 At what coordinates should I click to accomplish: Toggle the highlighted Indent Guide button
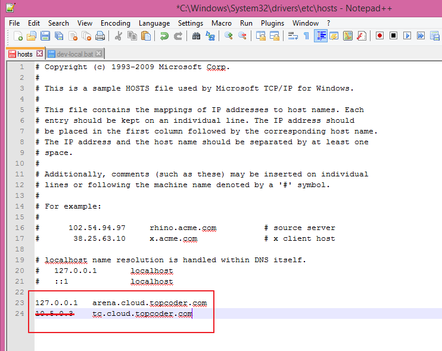coord(320,36)
